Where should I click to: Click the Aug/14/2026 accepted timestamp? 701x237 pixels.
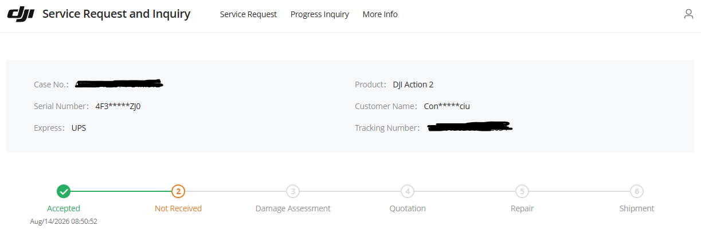tap(64, 221)
